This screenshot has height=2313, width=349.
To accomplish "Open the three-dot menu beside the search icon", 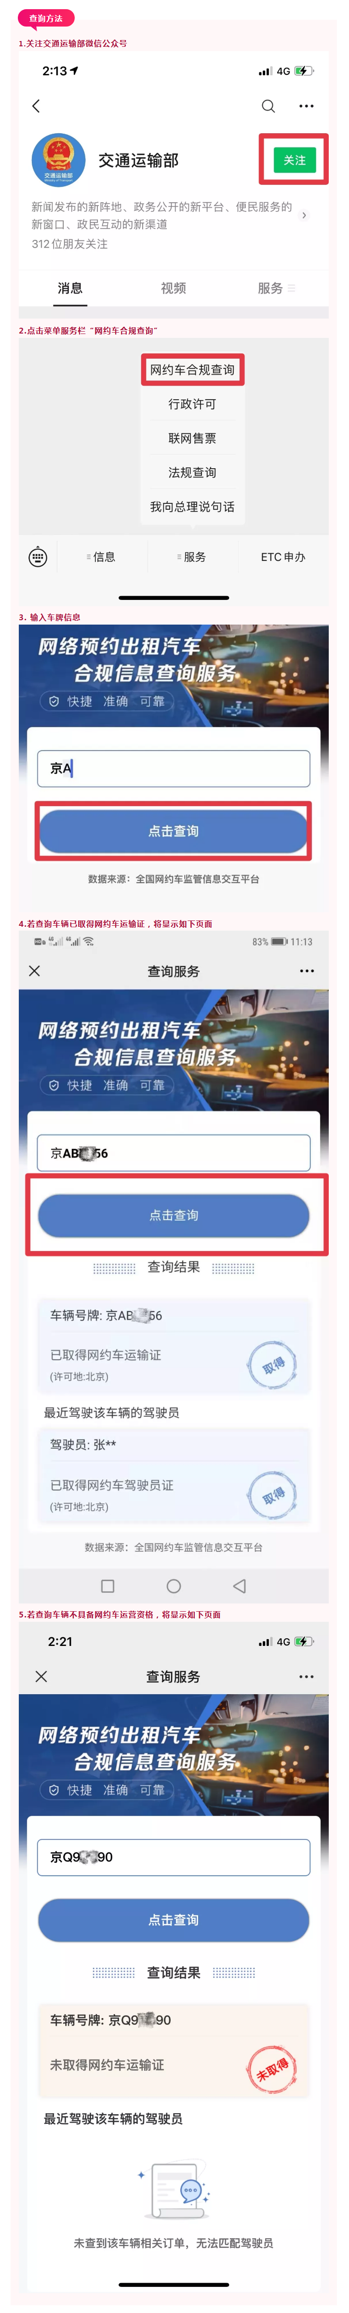I will (307, 106).
